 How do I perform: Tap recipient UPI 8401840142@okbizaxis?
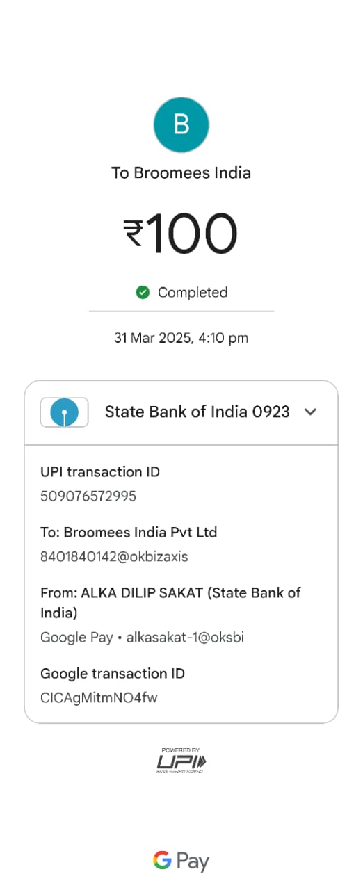(x=114, y=557)
